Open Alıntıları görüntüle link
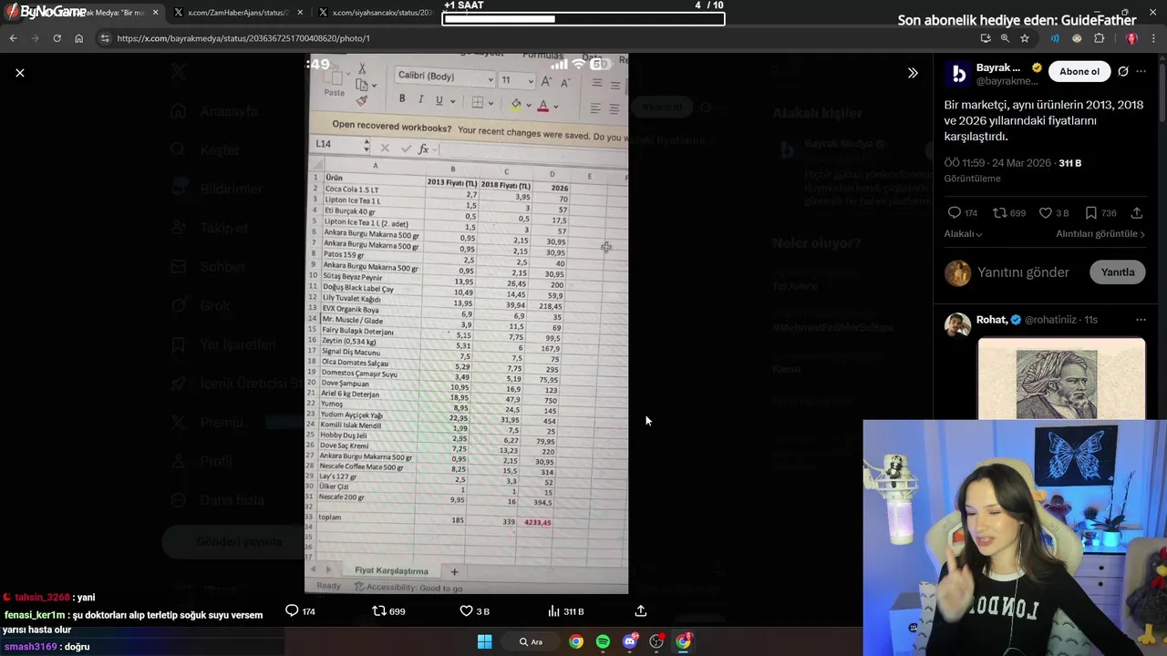The height and width of the screenshot is (656, 1167). coord(1100,234)
